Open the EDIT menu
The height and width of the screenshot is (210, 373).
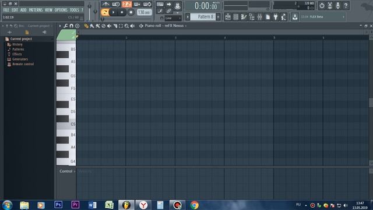15,10
